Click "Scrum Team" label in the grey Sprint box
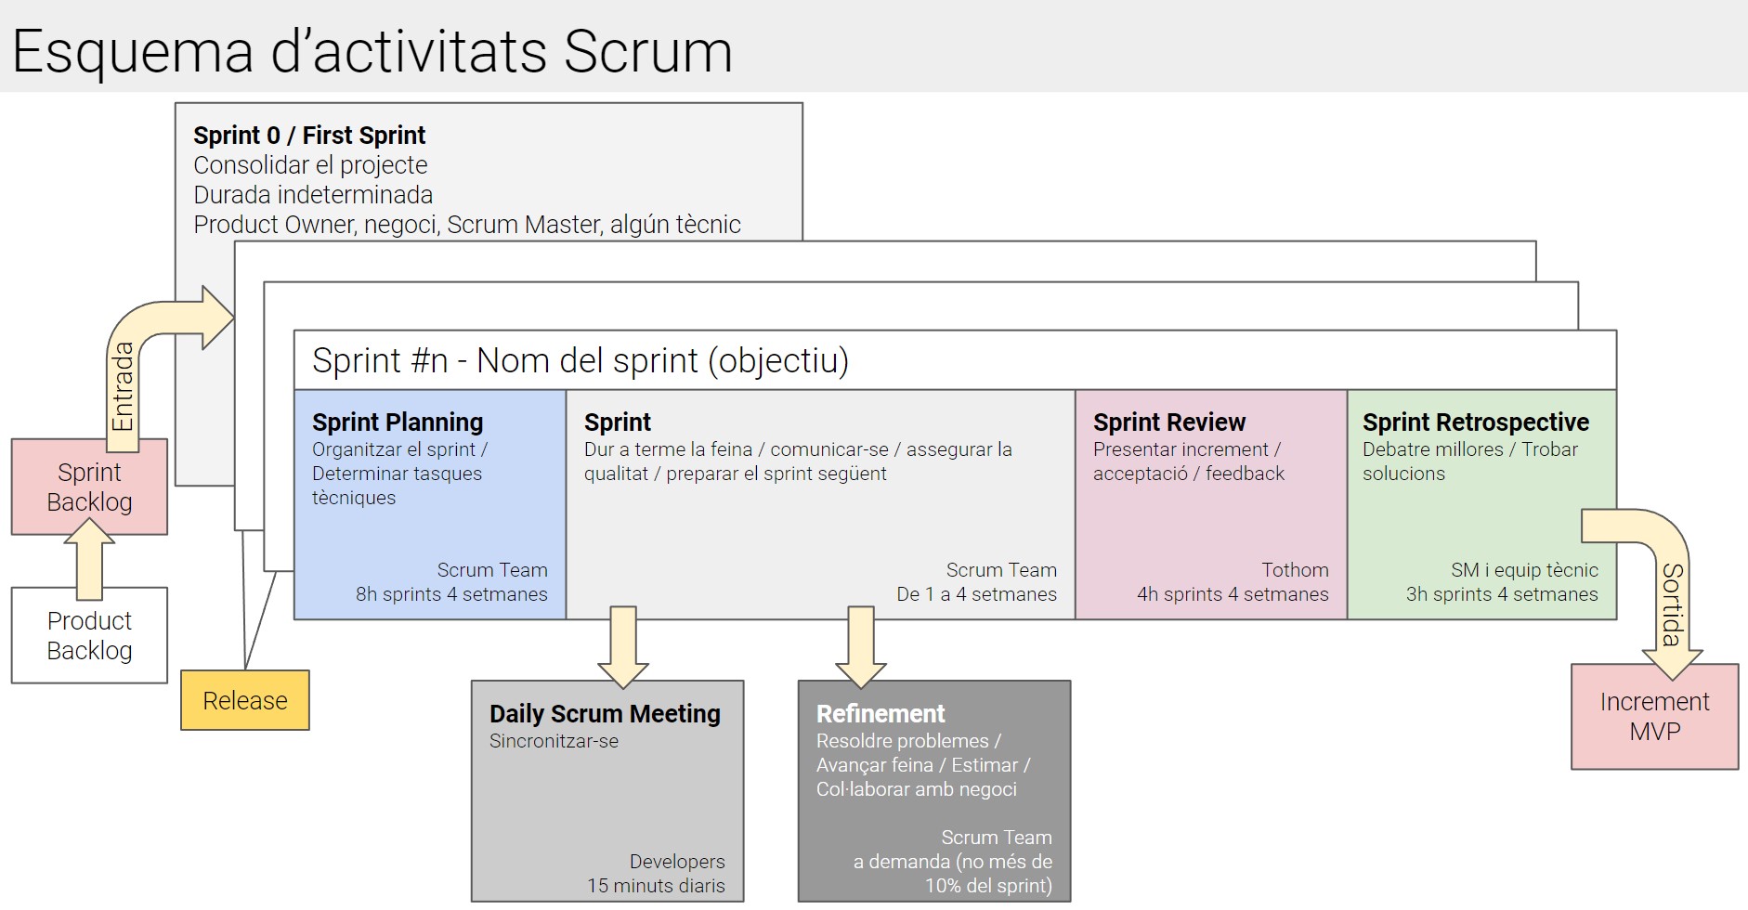This screenshot has width=1748, height=910. tap(1001, 570)
